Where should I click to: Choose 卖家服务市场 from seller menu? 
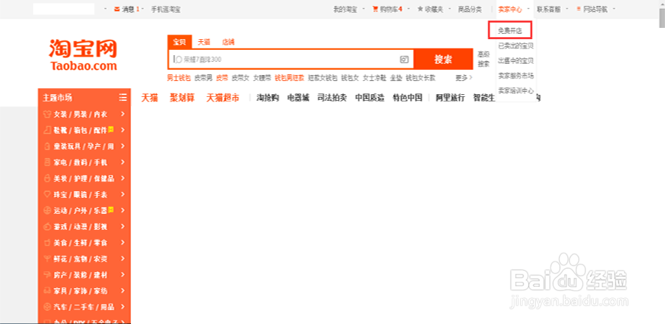point(516,76)
